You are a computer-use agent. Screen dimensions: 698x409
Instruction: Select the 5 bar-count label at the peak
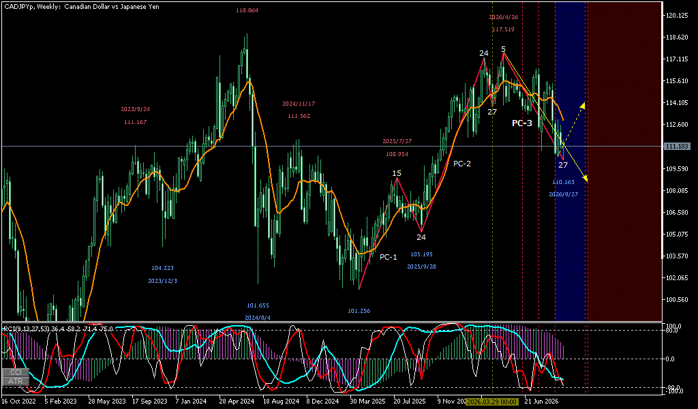click(503, 49)
